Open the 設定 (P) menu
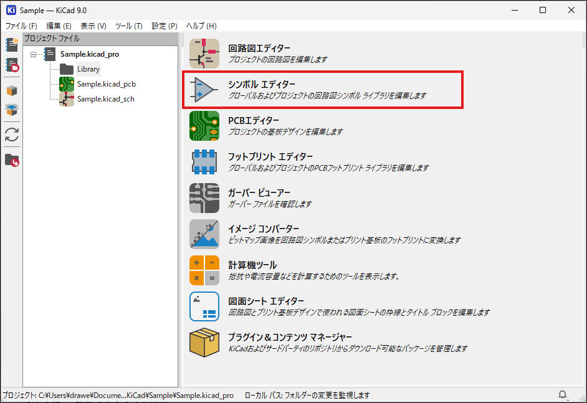Screen dimensions: 587x403 pyautogui.click(x=165, y=26)
